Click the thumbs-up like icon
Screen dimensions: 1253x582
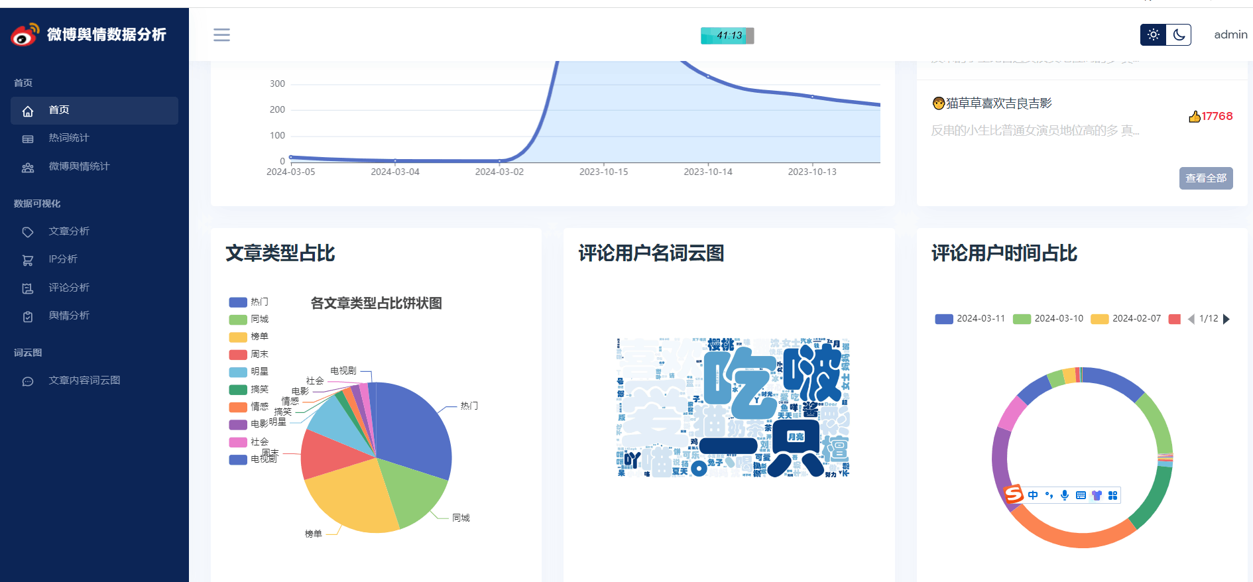(x=1194, y=117)
